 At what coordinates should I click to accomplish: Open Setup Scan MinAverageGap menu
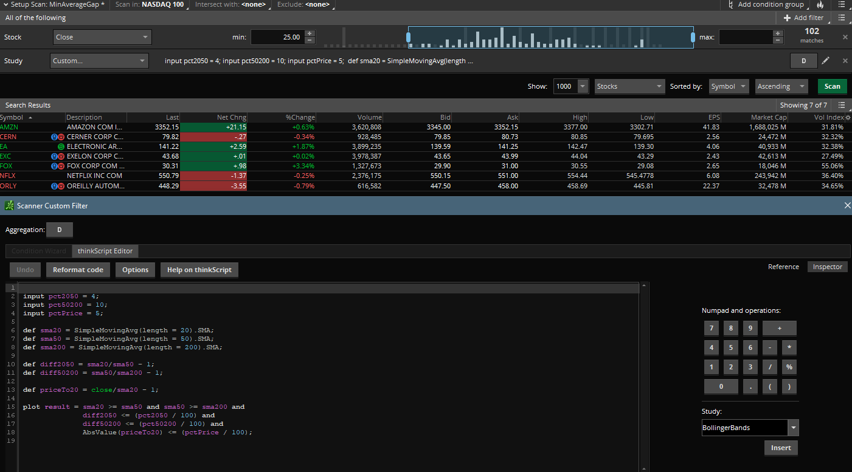pos(54,4)
